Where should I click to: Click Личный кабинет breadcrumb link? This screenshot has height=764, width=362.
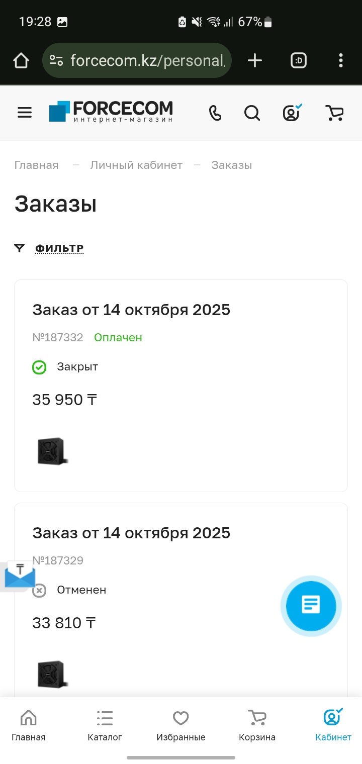point(136,165)
